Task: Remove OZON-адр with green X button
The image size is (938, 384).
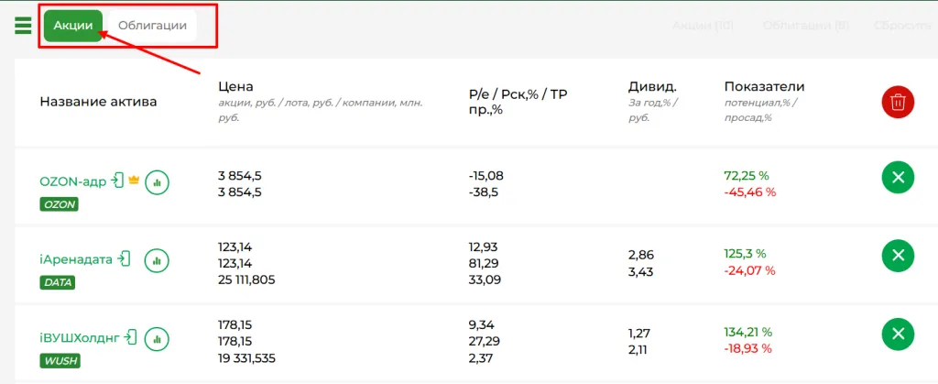Action: tap(898, 177)
